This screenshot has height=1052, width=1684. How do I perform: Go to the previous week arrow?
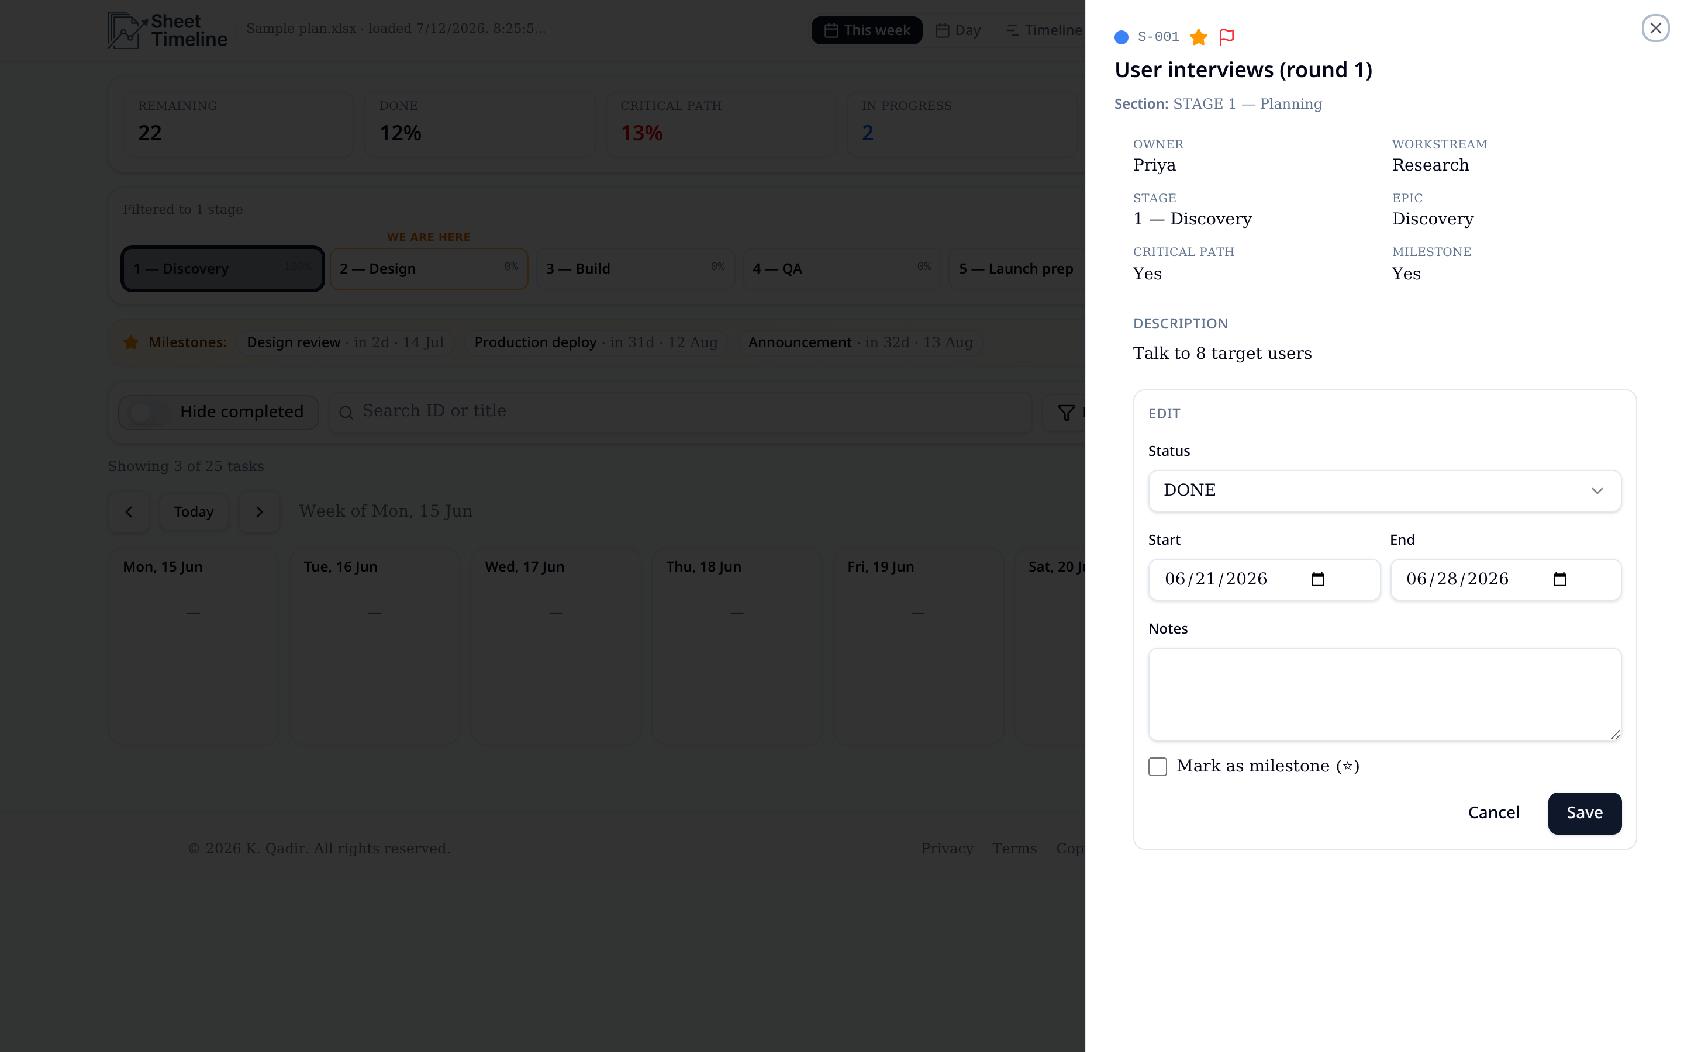[129, 512]
